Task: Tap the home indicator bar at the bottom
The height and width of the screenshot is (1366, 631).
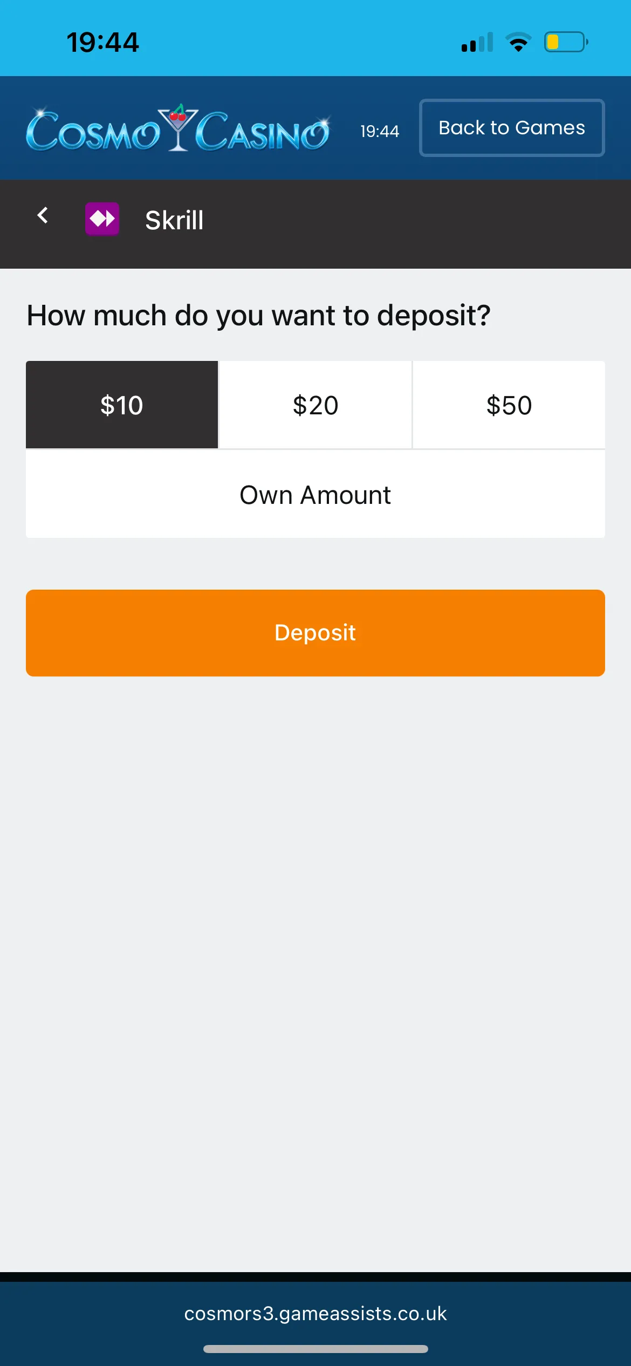Action: point(315,1349)
